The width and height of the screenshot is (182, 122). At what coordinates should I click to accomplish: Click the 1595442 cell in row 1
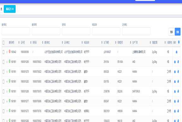coord(14,52)
